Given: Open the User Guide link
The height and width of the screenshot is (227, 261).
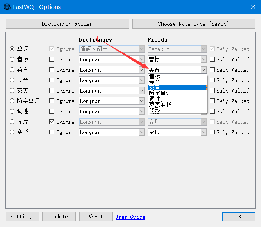Looking at the screenshot, I should pos(130,217).
